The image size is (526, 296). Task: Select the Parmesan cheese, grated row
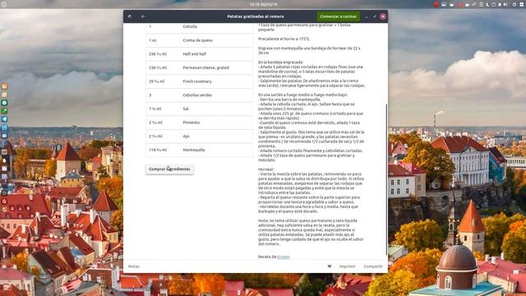199,67
